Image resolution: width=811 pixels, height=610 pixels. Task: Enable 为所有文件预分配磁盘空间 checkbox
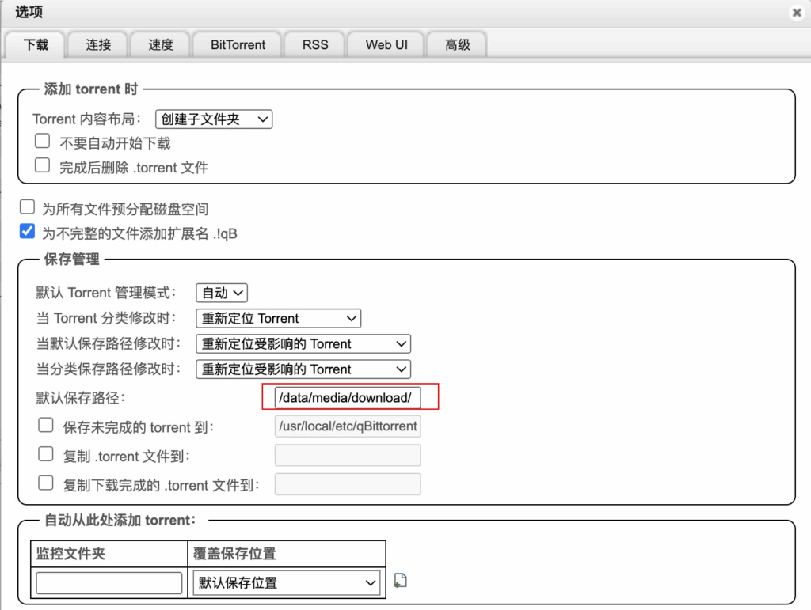point(28,207)
